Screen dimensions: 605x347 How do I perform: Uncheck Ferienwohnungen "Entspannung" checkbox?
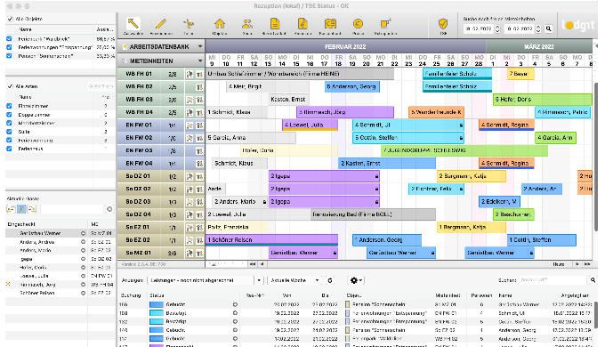coord(9,47)
